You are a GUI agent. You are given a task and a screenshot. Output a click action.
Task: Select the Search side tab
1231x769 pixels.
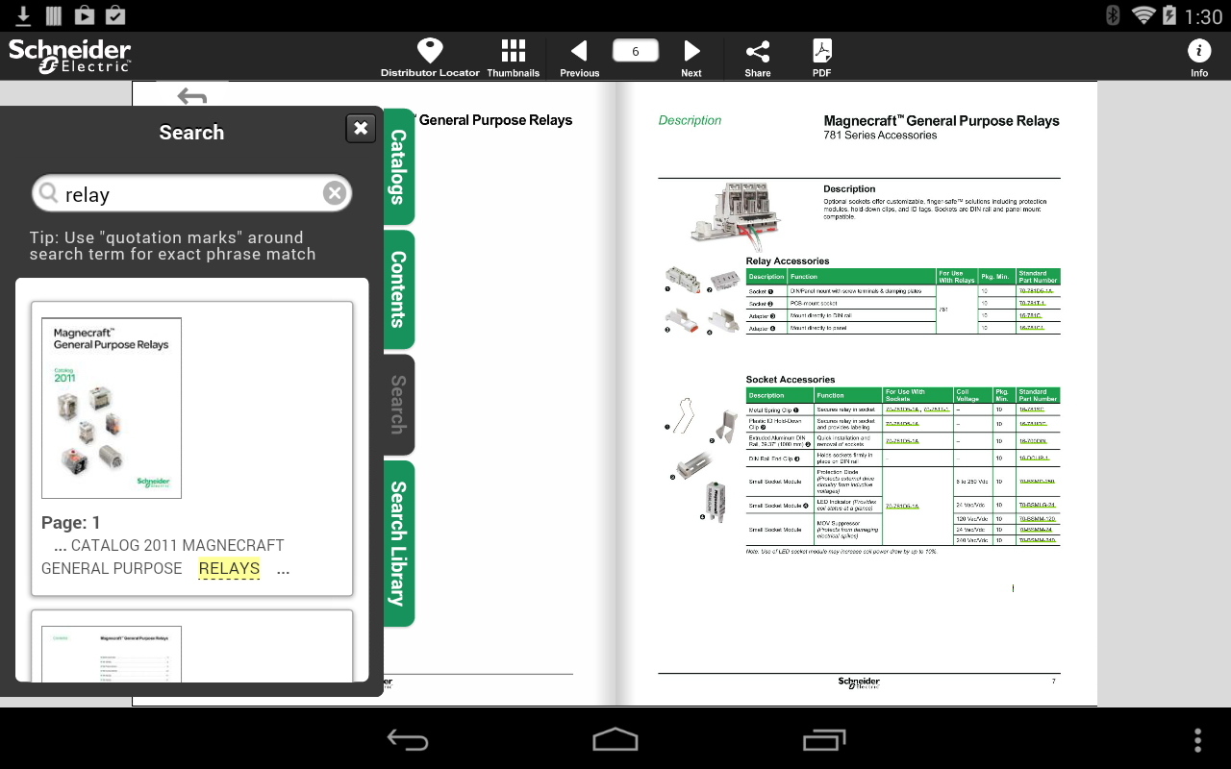point(399,405)
